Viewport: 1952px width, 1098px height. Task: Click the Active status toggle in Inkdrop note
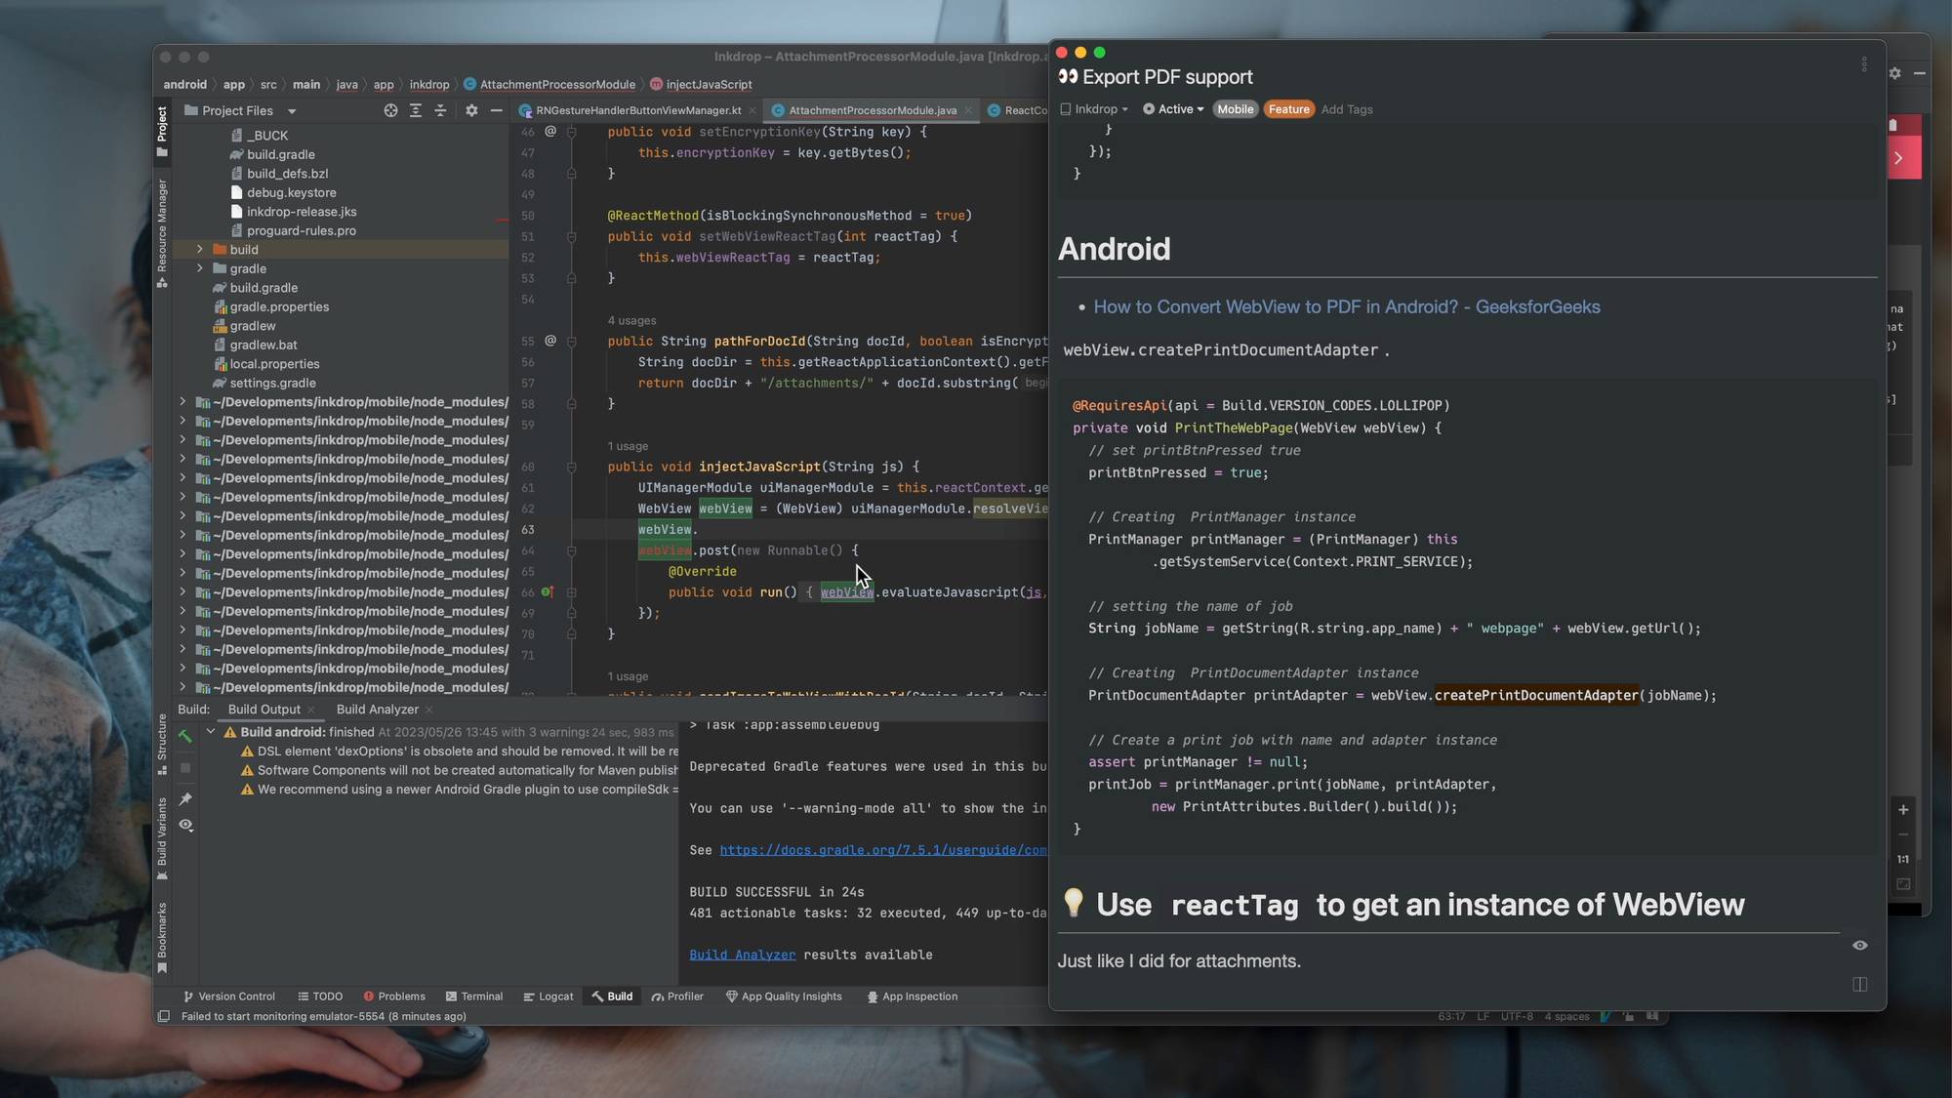point(1173,109)
